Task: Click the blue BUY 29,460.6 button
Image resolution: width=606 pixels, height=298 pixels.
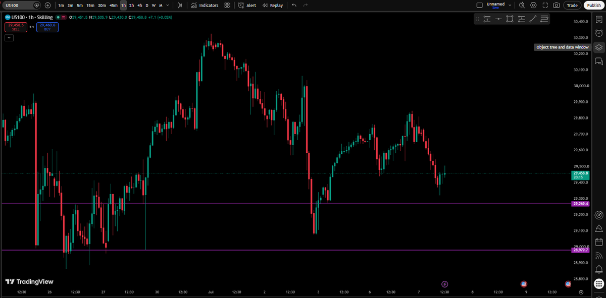Action: (x=47, y=27)
